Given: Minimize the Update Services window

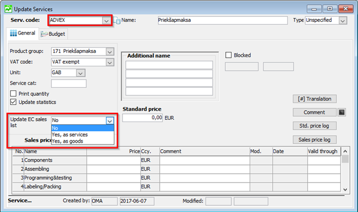Looking at the screenshot, I should pos(314,9).
